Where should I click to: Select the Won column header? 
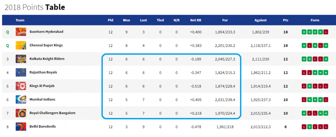(126, 20)
